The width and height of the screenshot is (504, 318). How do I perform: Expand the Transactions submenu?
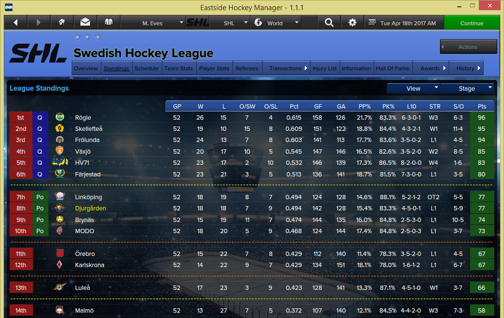point(286,68)
